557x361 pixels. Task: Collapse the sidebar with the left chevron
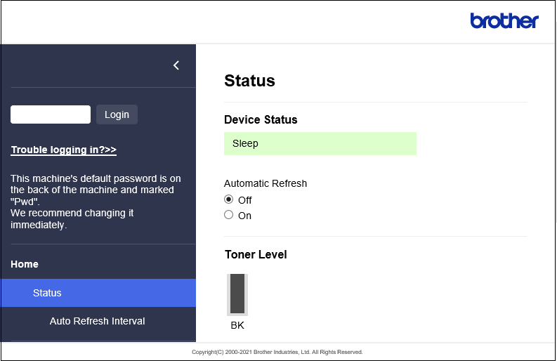176,65
